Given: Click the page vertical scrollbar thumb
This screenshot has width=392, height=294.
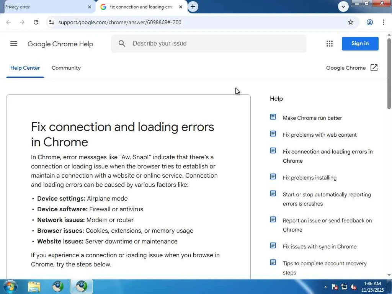Looking at the screenshot, I should tap(389, 73).
